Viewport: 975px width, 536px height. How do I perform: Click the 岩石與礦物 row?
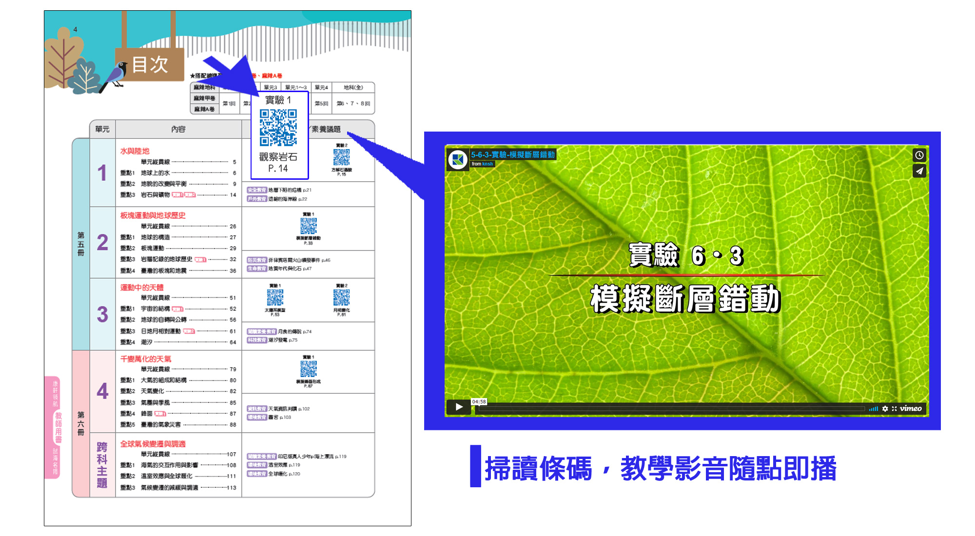[x=178, y=195]
